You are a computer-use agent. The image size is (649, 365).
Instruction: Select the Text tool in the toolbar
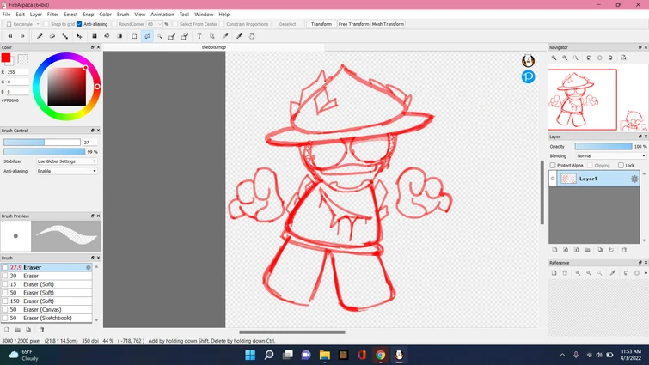(199, 36)
